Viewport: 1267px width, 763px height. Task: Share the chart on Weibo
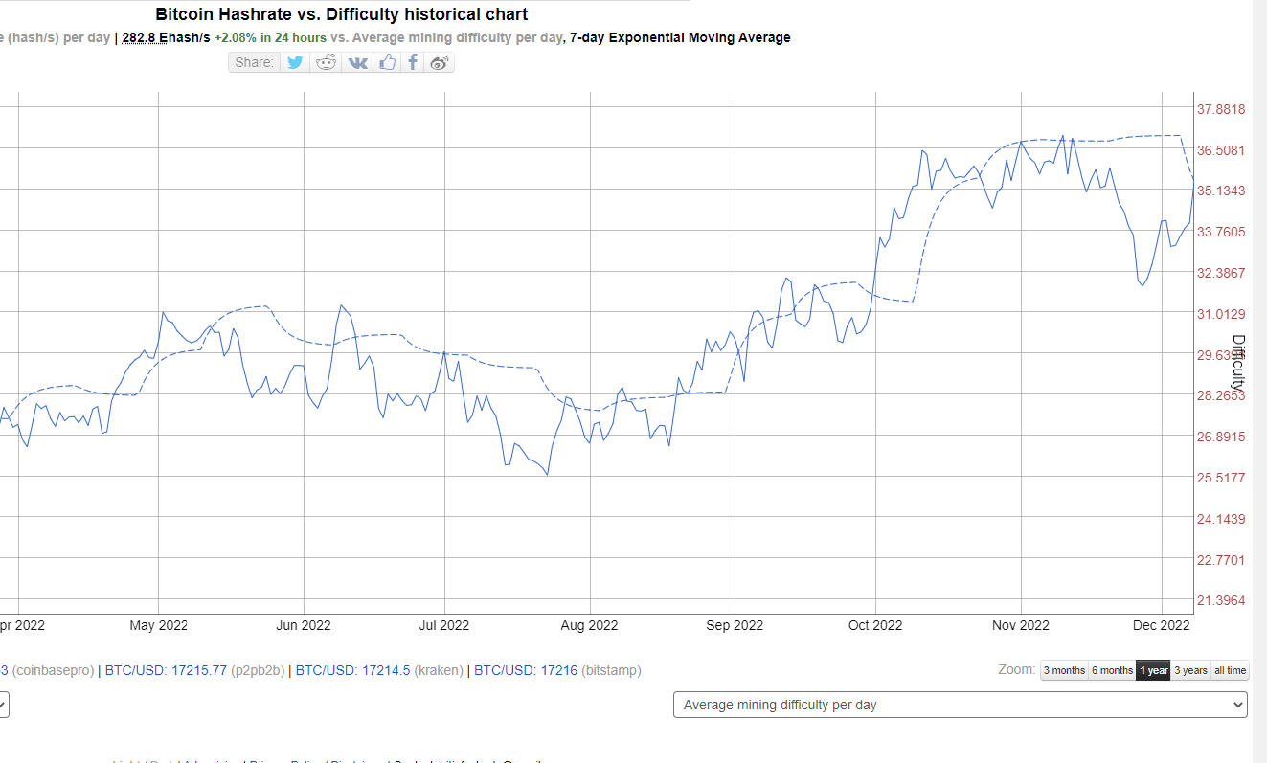tap(440, 62)
